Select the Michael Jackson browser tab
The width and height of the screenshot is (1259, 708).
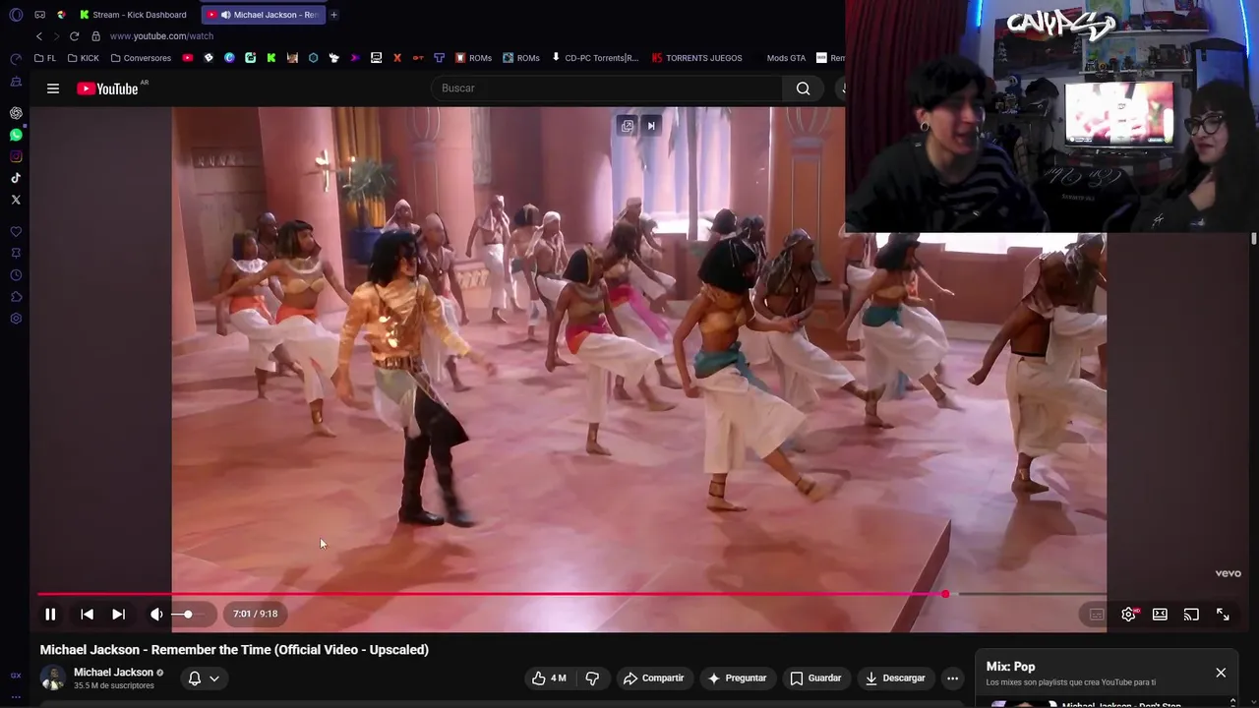tap(263, 15)
